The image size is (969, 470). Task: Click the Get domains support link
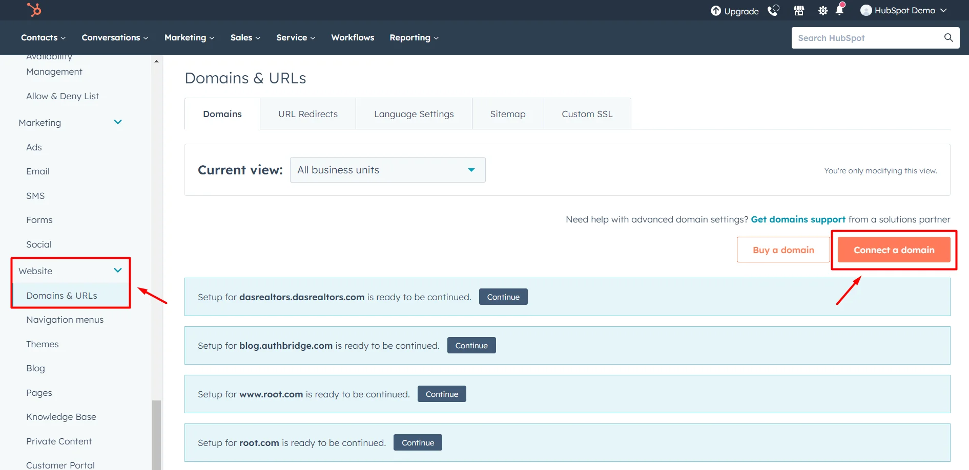798,219
